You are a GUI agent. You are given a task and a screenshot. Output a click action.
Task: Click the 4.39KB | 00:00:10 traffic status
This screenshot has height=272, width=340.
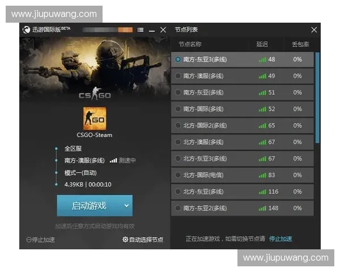[88, 184]
